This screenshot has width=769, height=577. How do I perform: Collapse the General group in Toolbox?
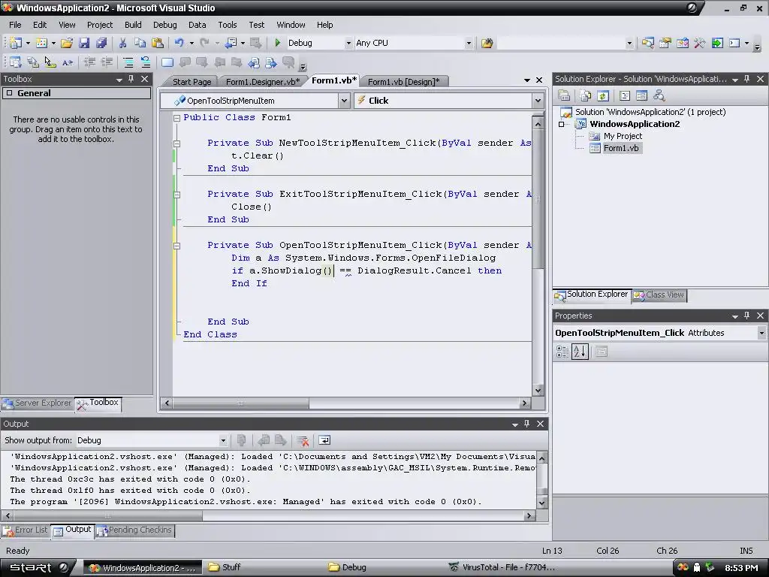click(9, 93)
